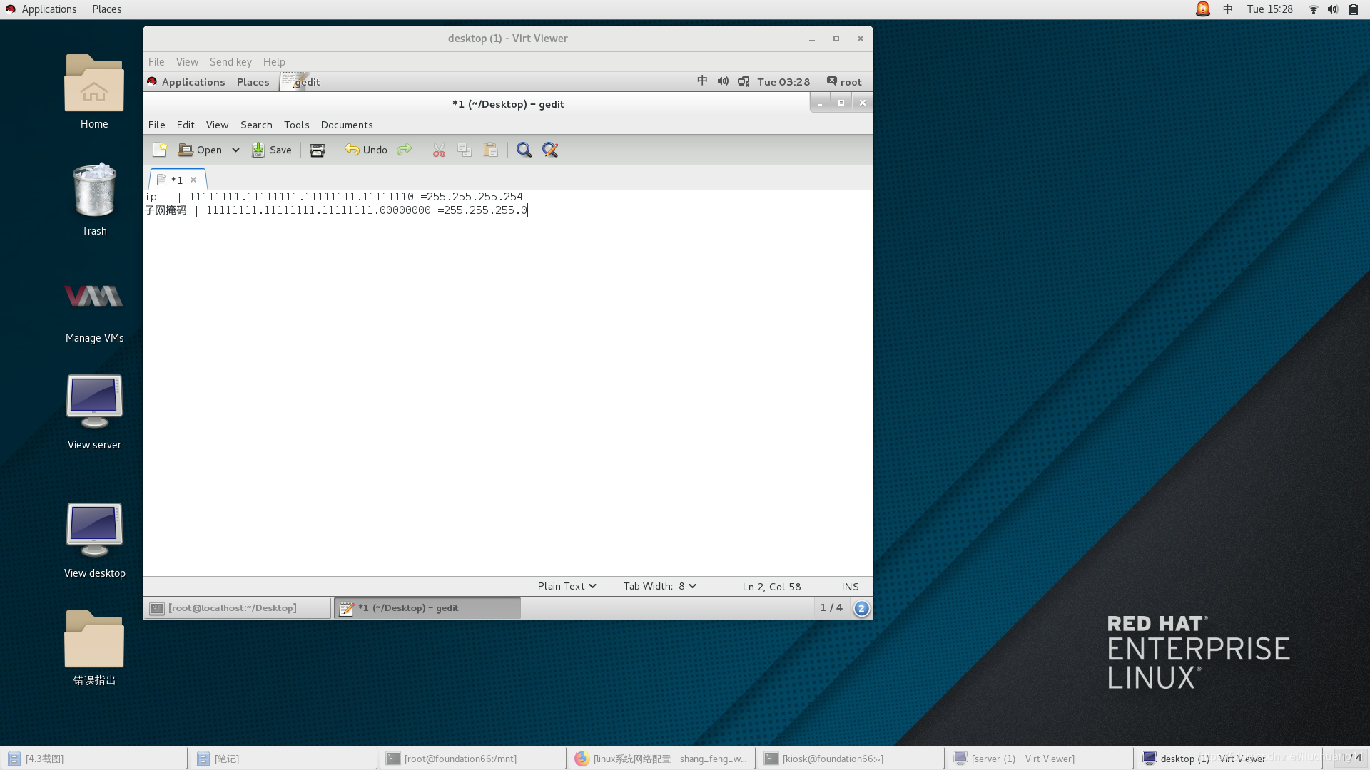Save the current gedit document
This screenshot has width=1370, height=770.
click(x=272, y=150)
